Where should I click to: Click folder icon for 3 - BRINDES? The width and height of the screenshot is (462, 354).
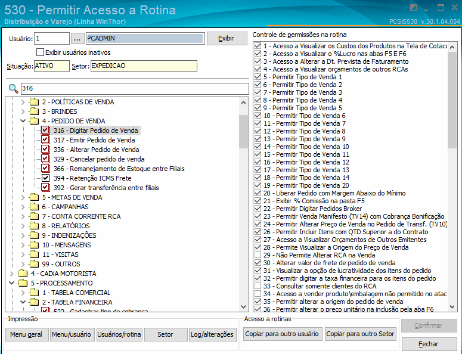tap(34, 111)
